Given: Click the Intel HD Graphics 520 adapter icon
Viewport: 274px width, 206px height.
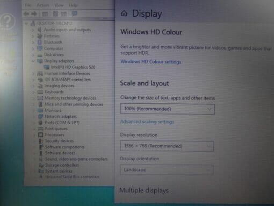Looking at the screenshot, I should pyautogui.click(x=46, y=67).
